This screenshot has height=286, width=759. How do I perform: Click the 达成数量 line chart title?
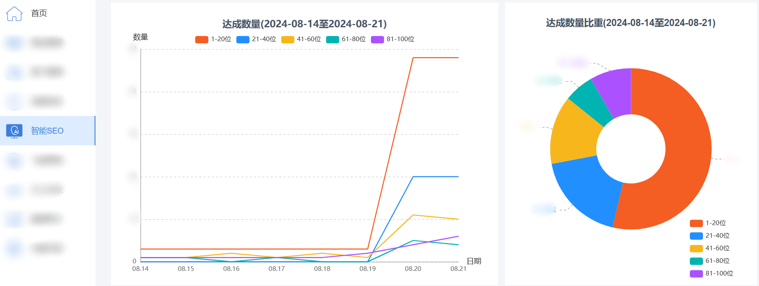[x=304, y=24]
